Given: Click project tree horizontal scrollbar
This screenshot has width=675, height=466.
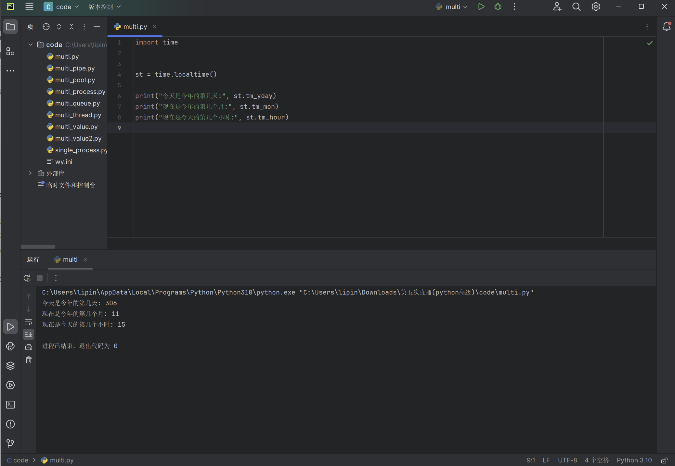Looking at the screenshot, I should pyautogui.click(x=38, y=246).
